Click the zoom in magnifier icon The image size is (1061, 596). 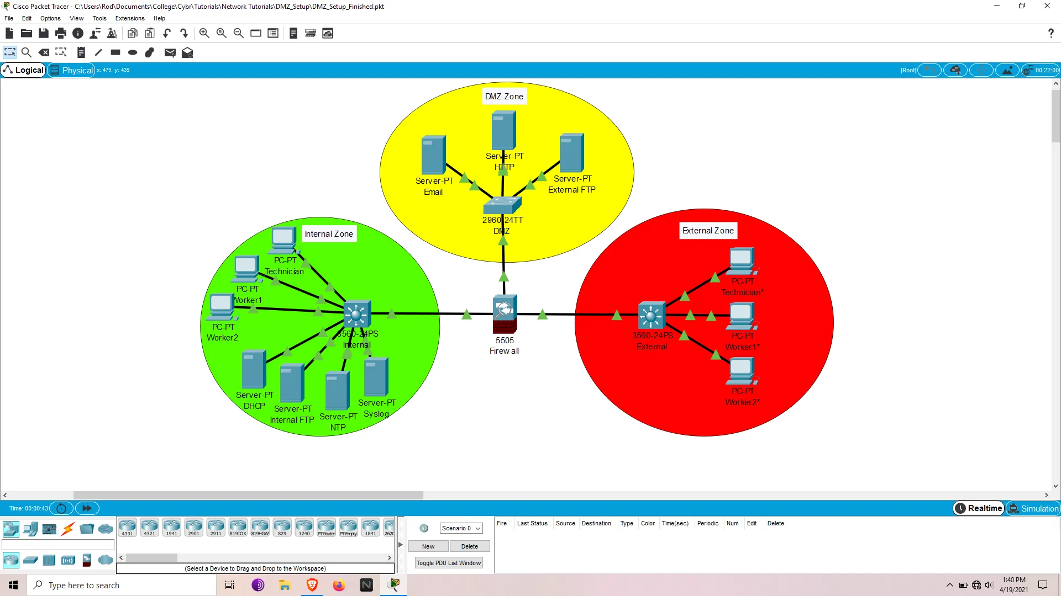[205, 33]
